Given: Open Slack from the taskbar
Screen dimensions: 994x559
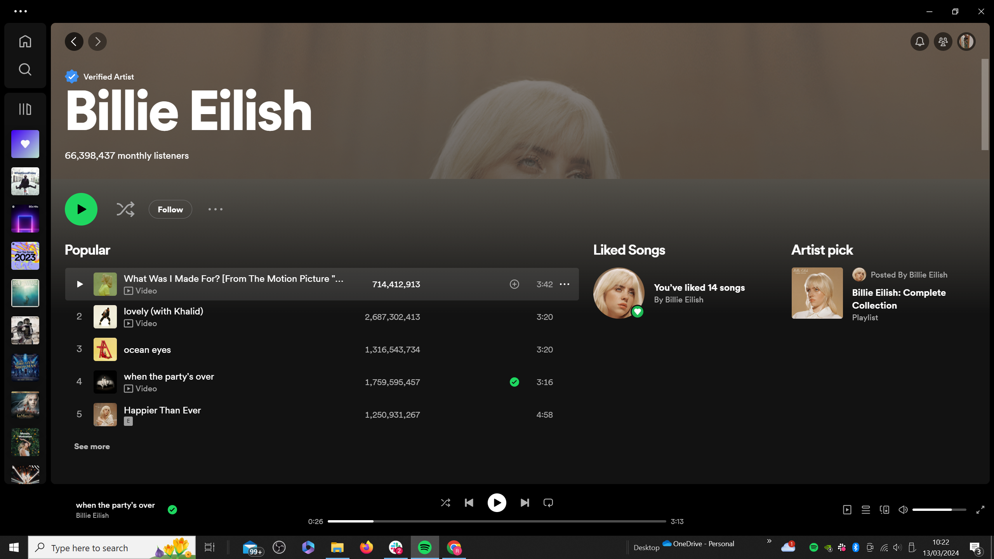Looking at the screenshot, I should point(396,547).
